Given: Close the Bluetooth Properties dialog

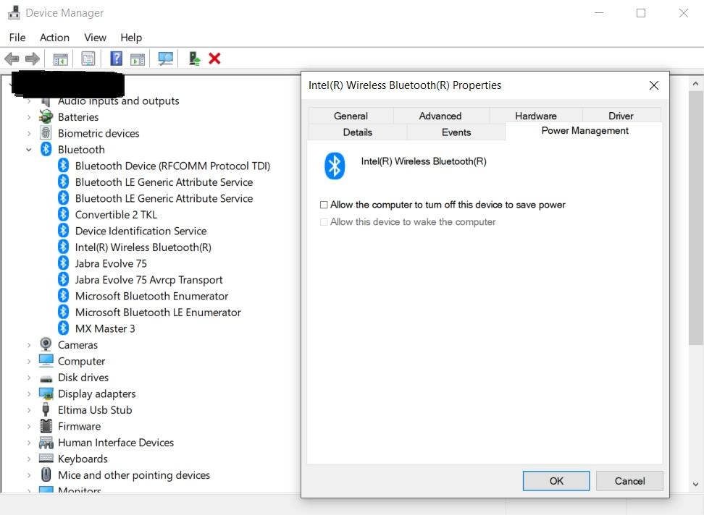Looking at the screenshot, I should click(654, 85).
